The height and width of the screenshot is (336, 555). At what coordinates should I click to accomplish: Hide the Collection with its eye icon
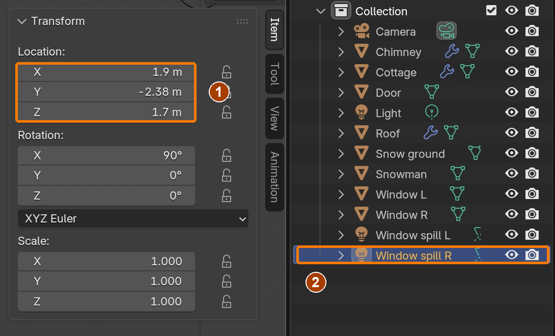tap(511, 10)
